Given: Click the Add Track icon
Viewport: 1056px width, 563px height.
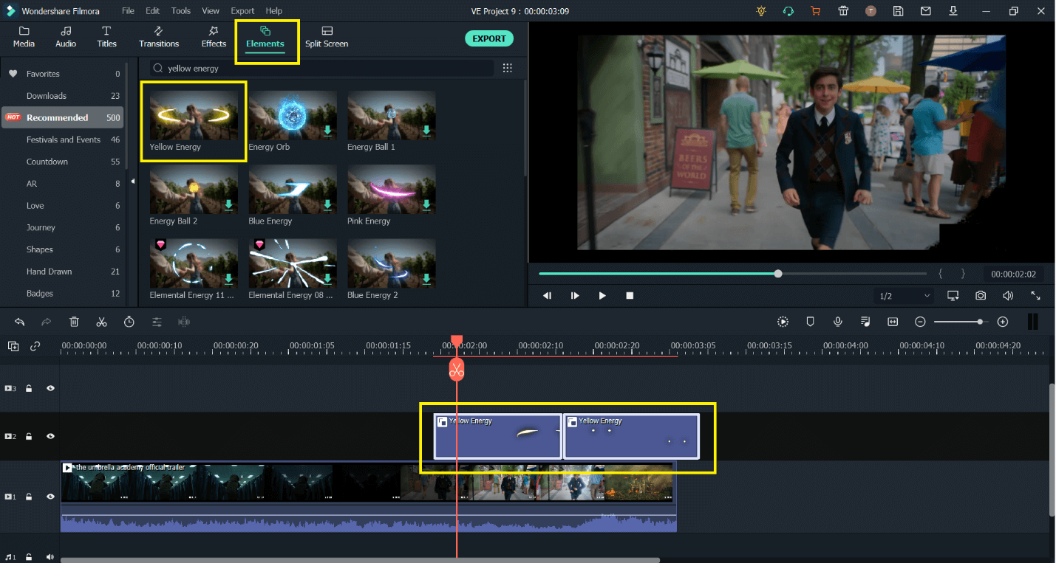Looking at the screenshot, I should [13, 346].
